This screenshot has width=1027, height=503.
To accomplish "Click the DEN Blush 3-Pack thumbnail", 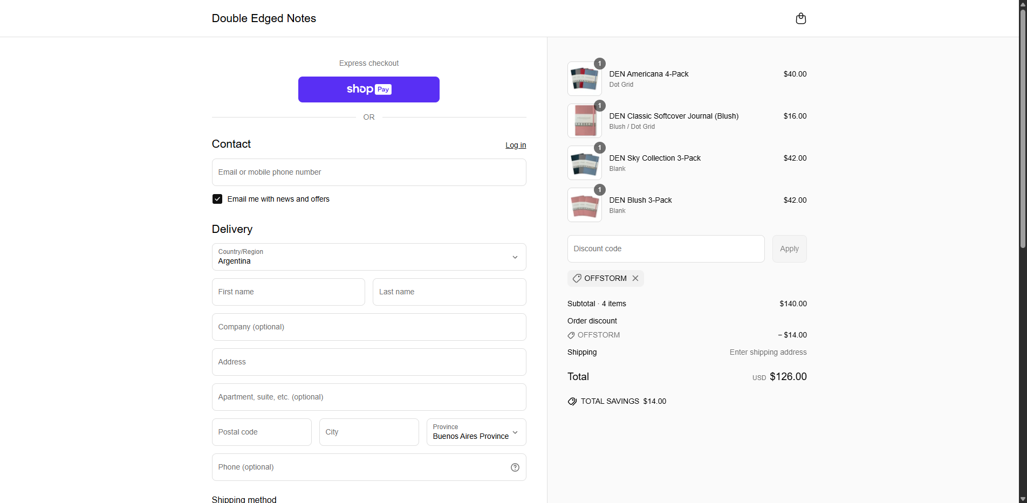I will pos(584,205).
